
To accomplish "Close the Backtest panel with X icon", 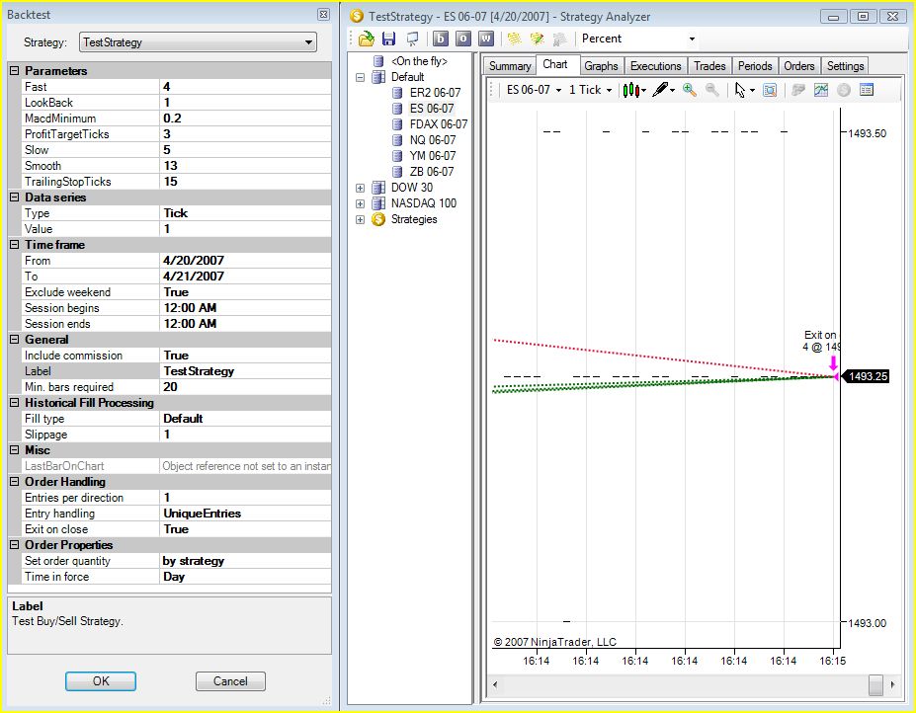I will (323, 15).
